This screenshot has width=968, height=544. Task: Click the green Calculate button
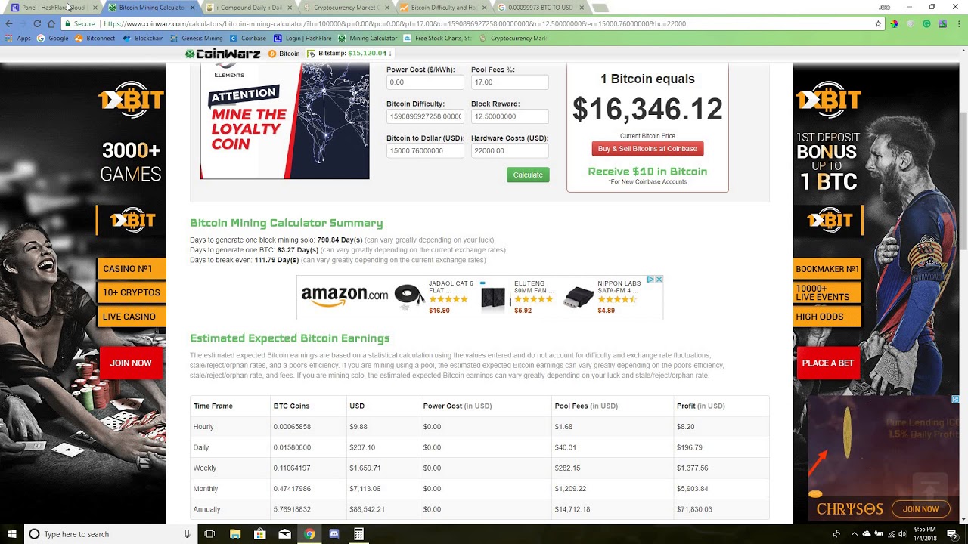(x=528, y=175)
